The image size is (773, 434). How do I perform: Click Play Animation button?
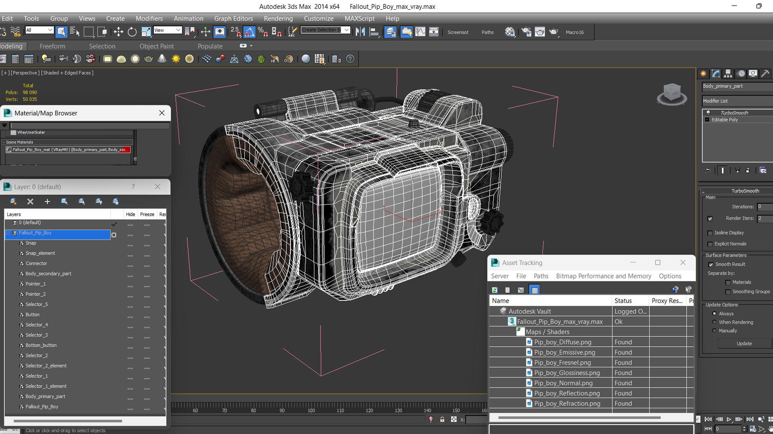(729, 419)
